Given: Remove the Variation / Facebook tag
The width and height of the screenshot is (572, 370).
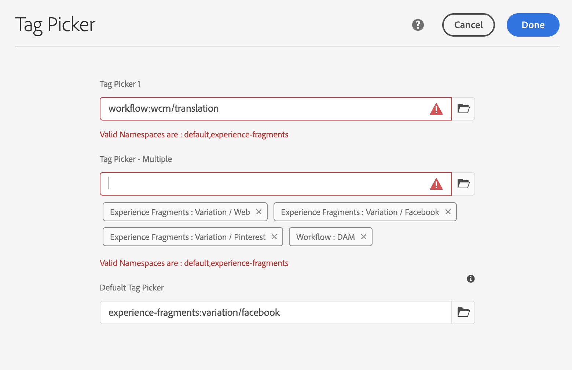Looking at the screenshot, I should click(448, 212).
